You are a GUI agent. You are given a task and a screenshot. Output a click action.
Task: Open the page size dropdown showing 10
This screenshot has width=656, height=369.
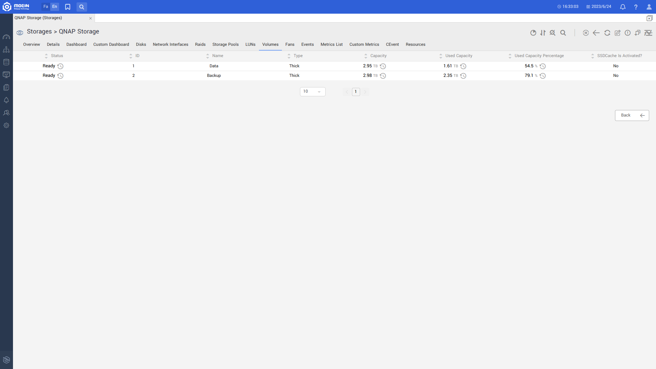[313, 92]
